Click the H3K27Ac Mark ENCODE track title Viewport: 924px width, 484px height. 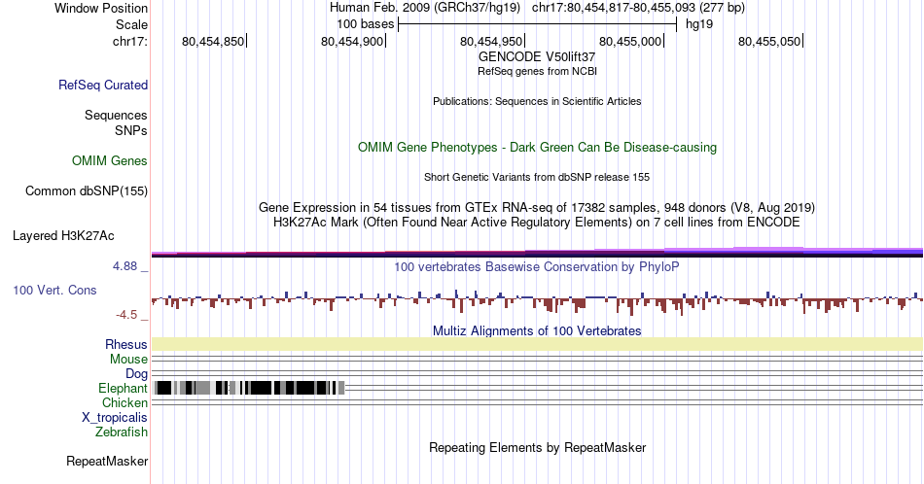(537, 222)
